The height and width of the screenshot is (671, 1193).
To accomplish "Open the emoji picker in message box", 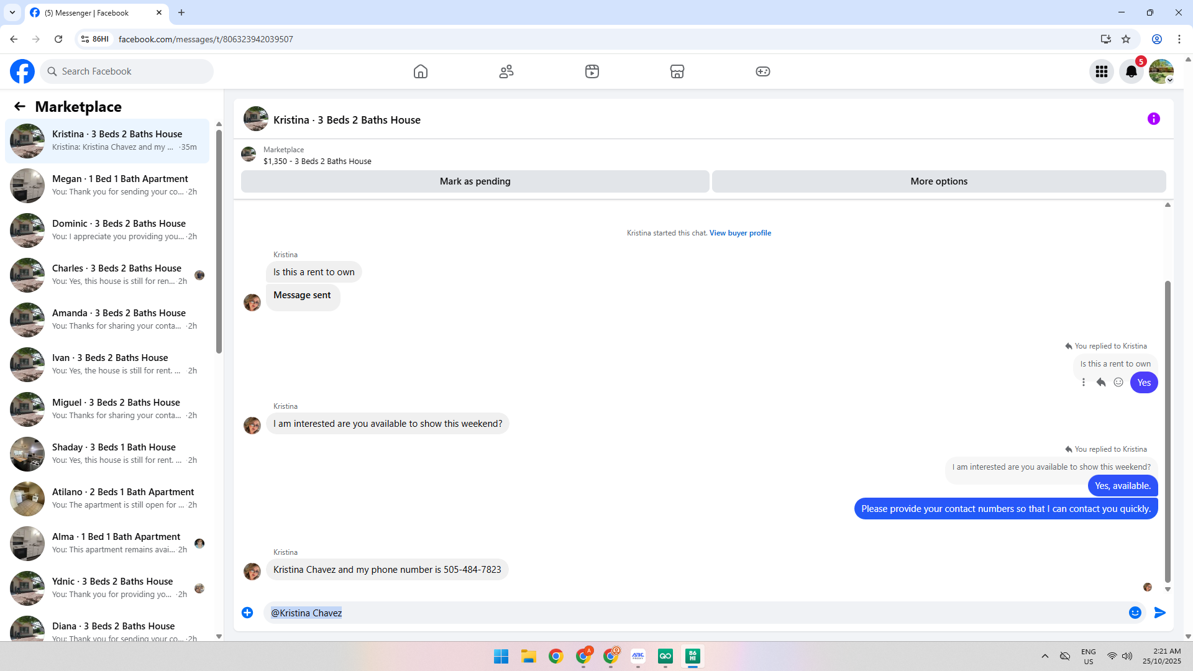I will click(1135, 613).
